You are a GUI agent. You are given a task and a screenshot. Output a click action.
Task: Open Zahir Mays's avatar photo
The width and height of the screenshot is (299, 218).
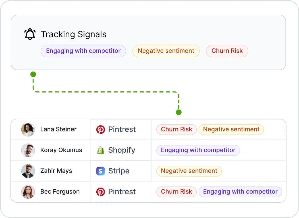coord(28,171)
